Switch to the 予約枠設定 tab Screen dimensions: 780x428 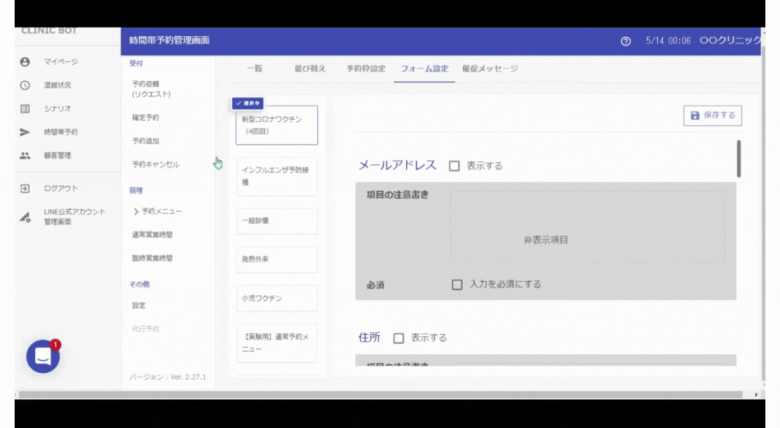click(366, 69)
